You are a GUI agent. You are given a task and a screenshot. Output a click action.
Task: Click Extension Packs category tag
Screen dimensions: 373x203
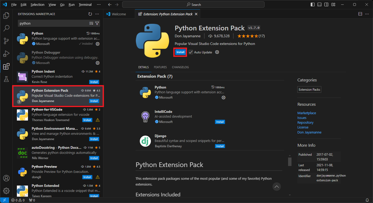click(x=309, y=90)
